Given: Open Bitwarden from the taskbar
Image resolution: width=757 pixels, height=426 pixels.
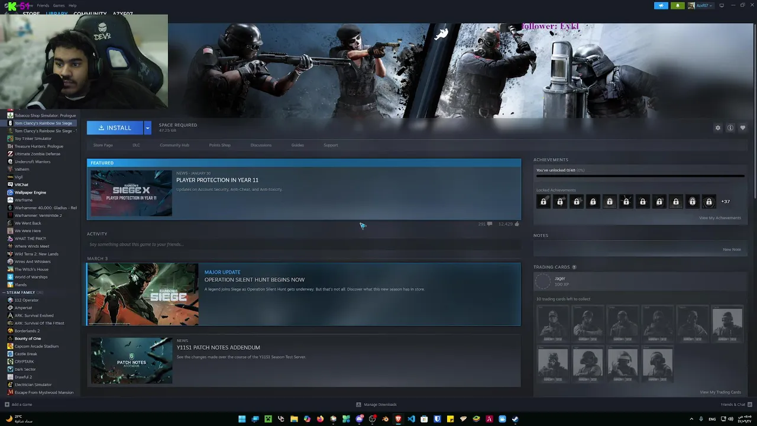Looking at the screenshot, I should tap(437, 419).
